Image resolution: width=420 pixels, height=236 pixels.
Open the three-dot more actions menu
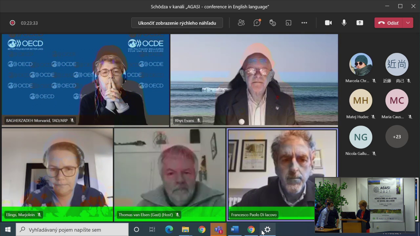304,23
